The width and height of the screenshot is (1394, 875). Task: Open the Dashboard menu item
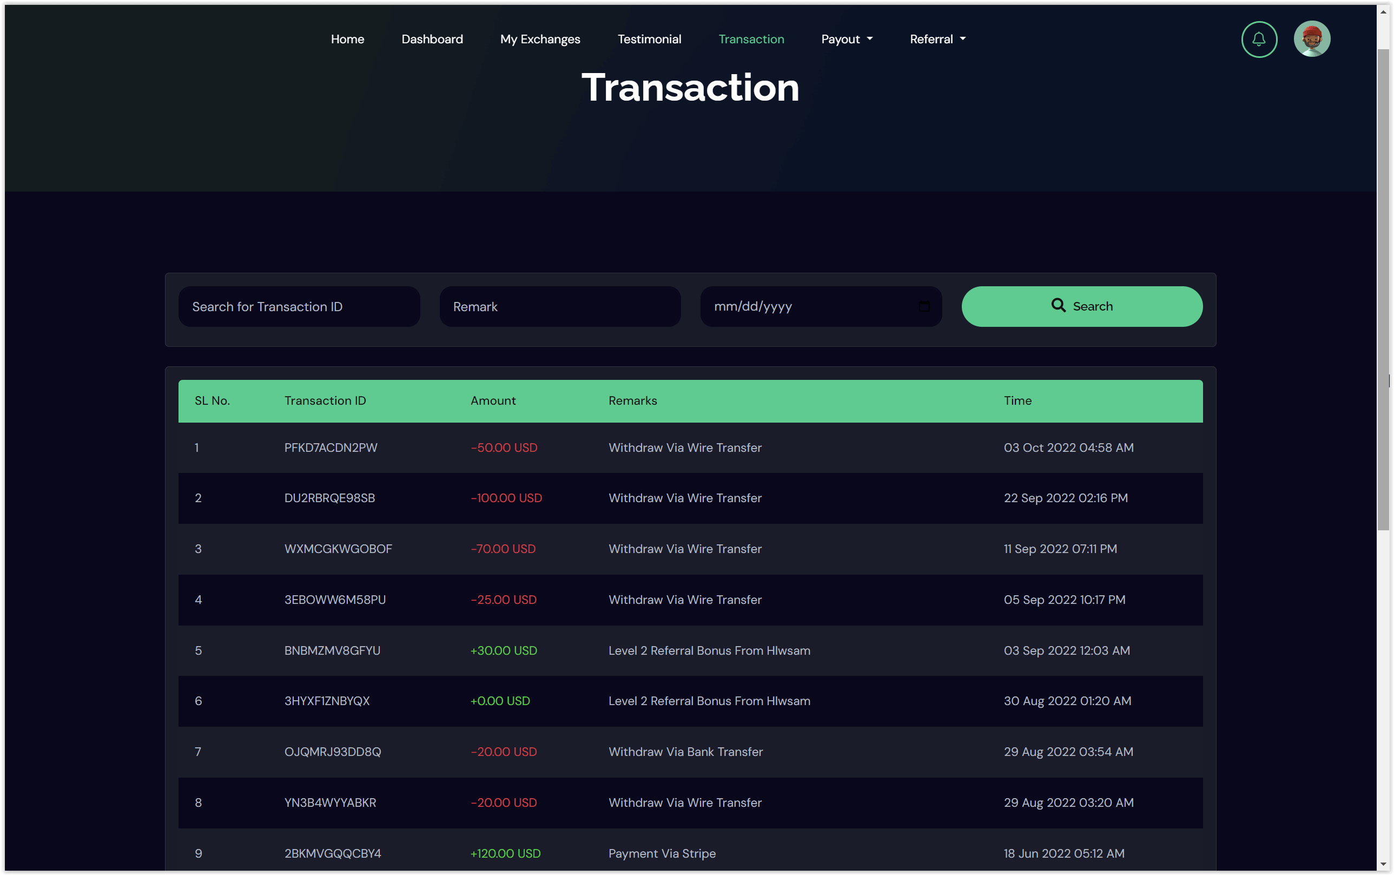[432, 39]
